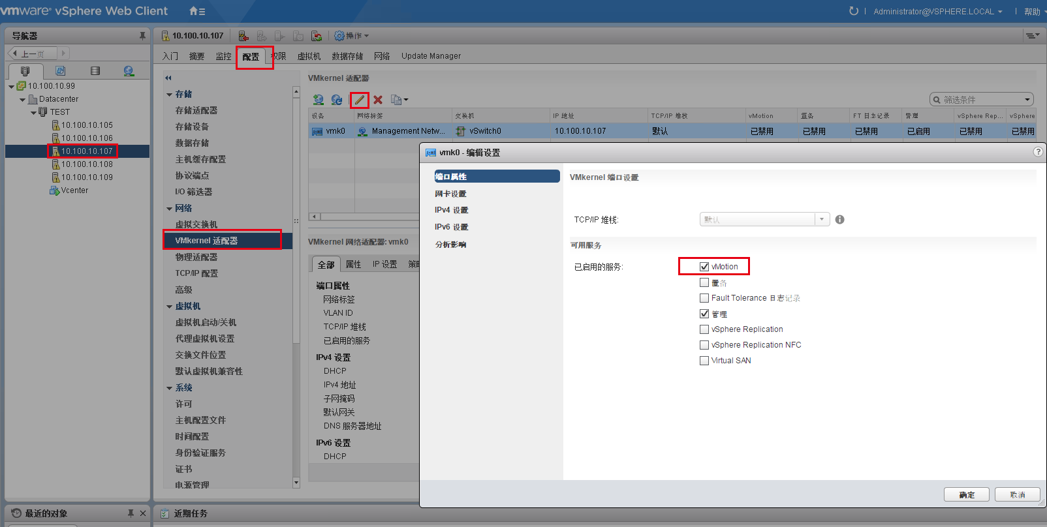
Task: Click the vSwitch0 switch icon in table
Action: pyautogui.click(x=460, y=131)
